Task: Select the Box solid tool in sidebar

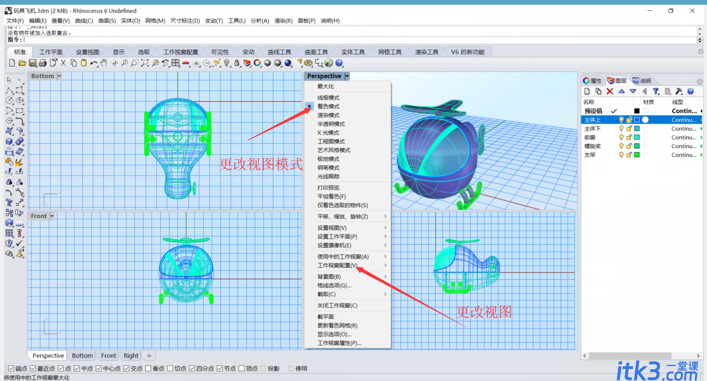Action: (x=9, y=141)
